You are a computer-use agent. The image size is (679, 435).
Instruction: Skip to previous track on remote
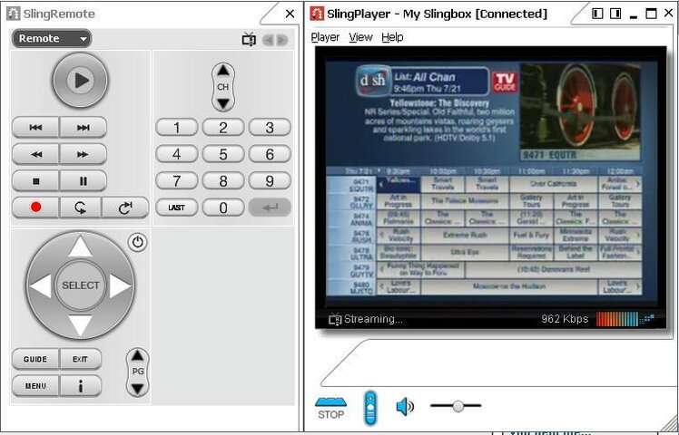pyautogui.click(x=35, y=128)
